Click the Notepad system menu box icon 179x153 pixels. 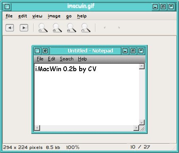click(x=37, y=51)
